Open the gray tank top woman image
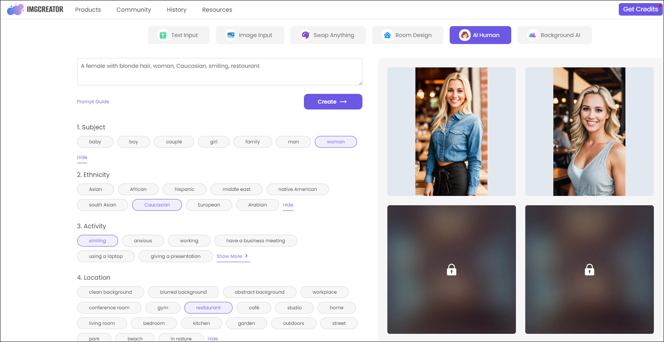The height and width of the screenshot is (342, 664). [x=589, y=132]
